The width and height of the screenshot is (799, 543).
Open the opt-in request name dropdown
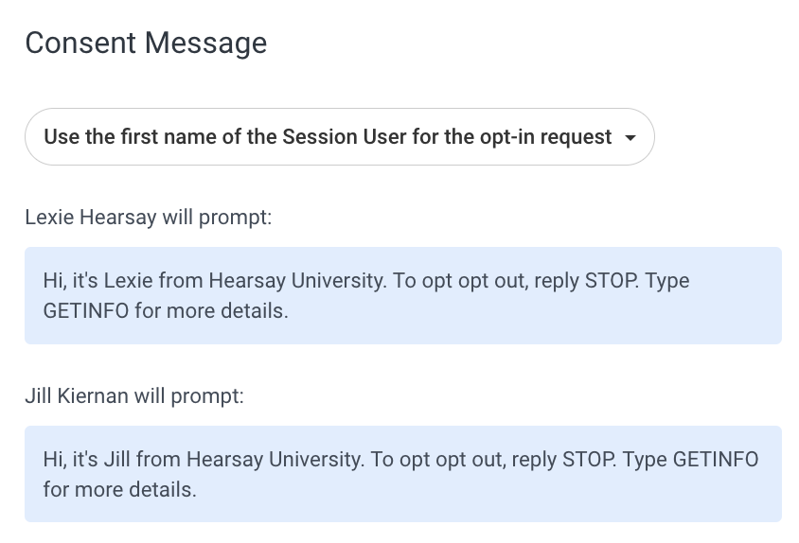tap(339, 137)
